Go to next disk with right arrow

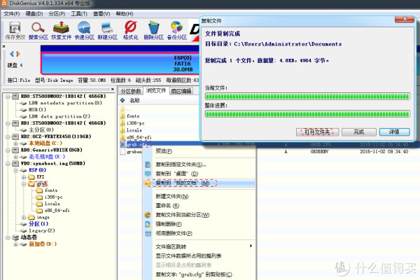click(x=18, y=54)
